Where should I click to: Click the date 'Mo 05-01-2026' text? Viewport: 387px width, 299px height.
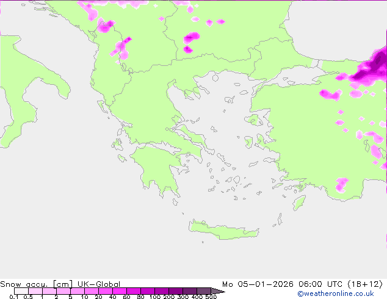258,284
